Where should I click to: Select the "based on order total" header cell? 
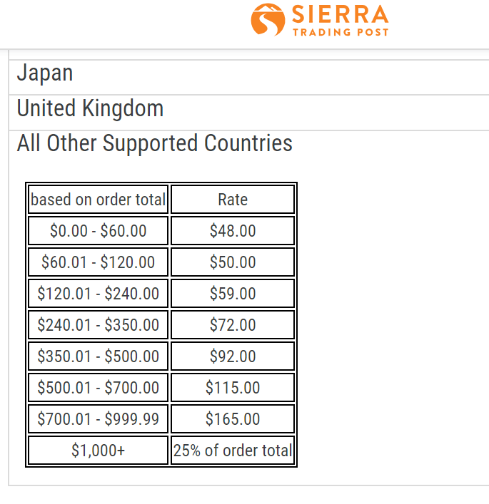(x=99, y=200)
